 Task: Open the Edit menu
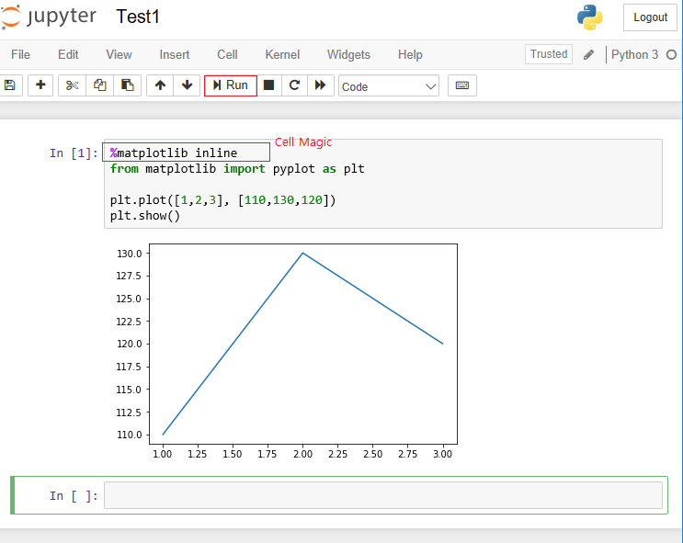pos(68,54)
